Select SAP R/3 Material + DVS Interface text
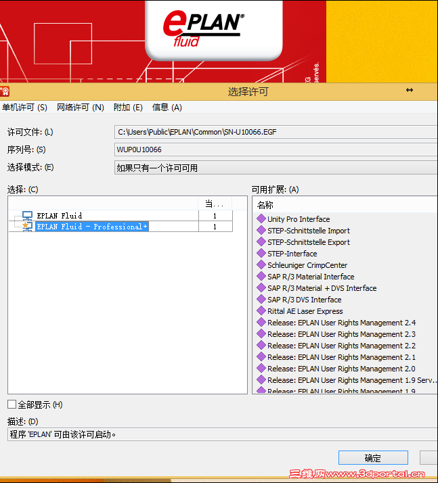The height and width of the screenshot is (483, 438). (322, 288)
